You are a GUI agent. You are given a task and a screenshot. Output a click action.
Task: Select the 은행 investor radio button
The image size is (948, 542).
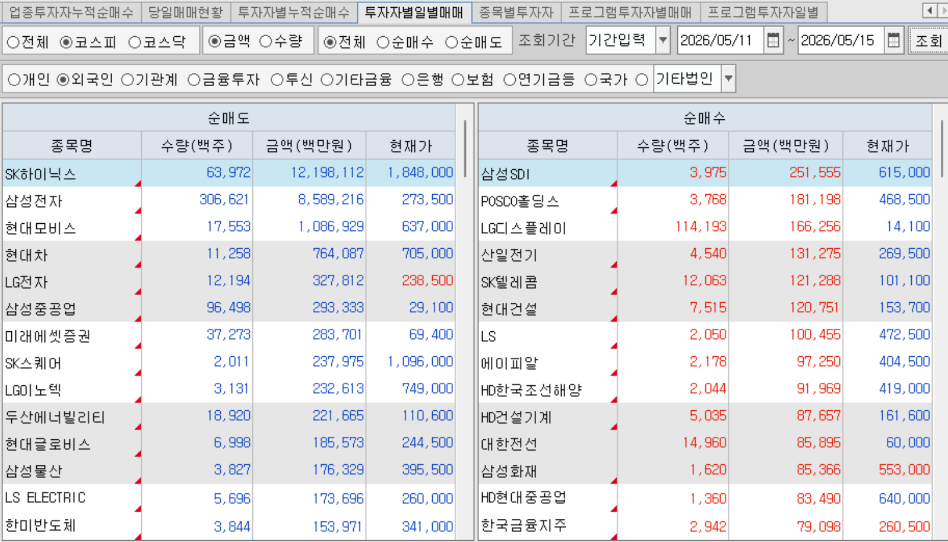pyautogui.click(x=408, y=80)
